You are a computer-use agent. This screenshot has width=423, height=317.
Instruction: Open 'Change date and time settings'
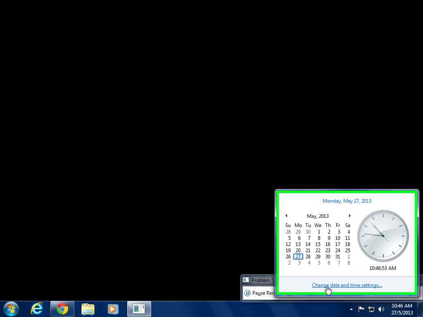(x=347, y=285)
